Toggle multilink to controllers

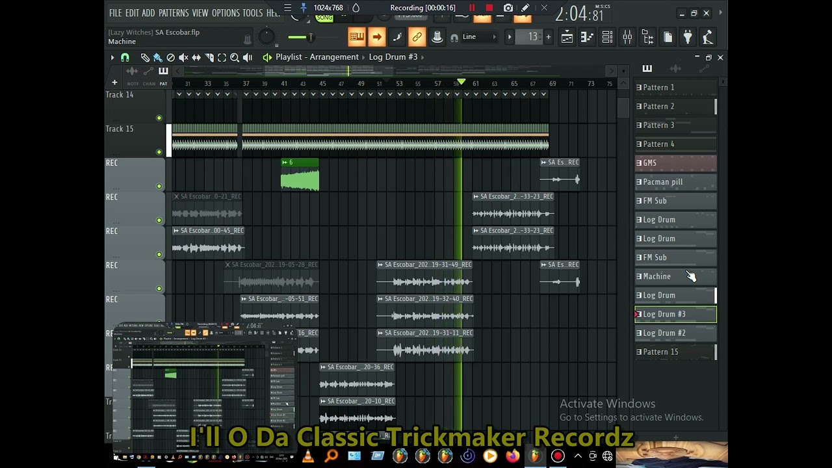(x=417, y=37)
